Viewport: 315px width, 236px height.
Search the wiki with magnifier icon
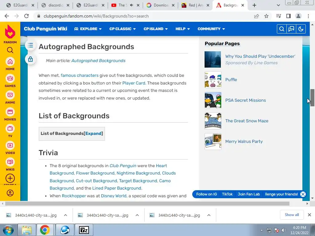coord(282,29)
